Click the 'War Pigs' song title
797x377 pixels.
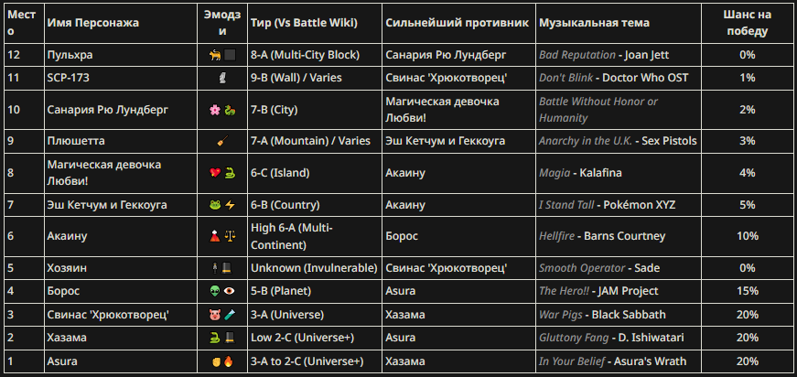click(563, 315)
